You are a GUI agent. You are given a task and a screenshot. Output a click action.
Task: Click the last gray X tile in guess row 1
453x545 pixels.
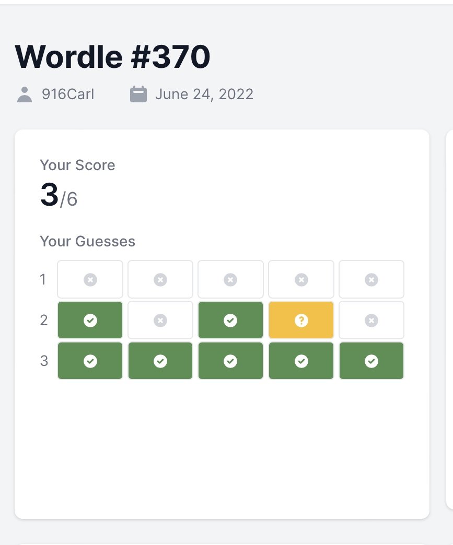coord(371,279)
